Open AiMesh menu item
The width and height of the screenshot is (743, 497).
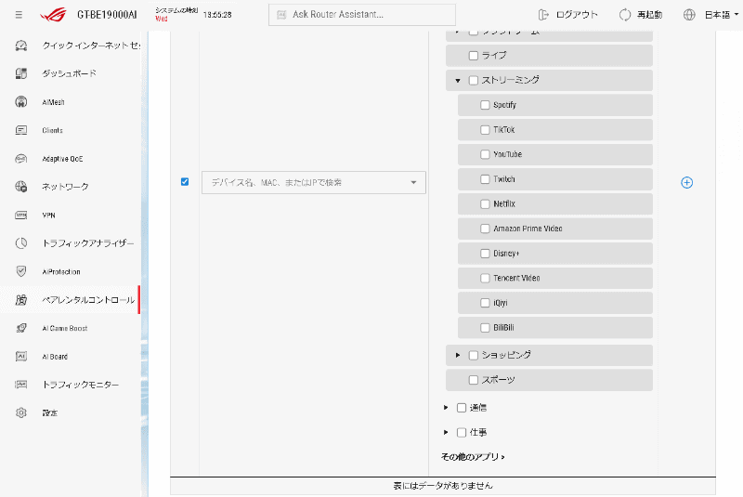(x=53, y=102)
